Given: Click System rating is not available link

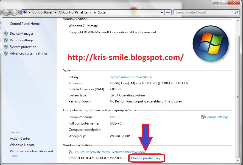Looking at the screenshot, I should 131,77.
